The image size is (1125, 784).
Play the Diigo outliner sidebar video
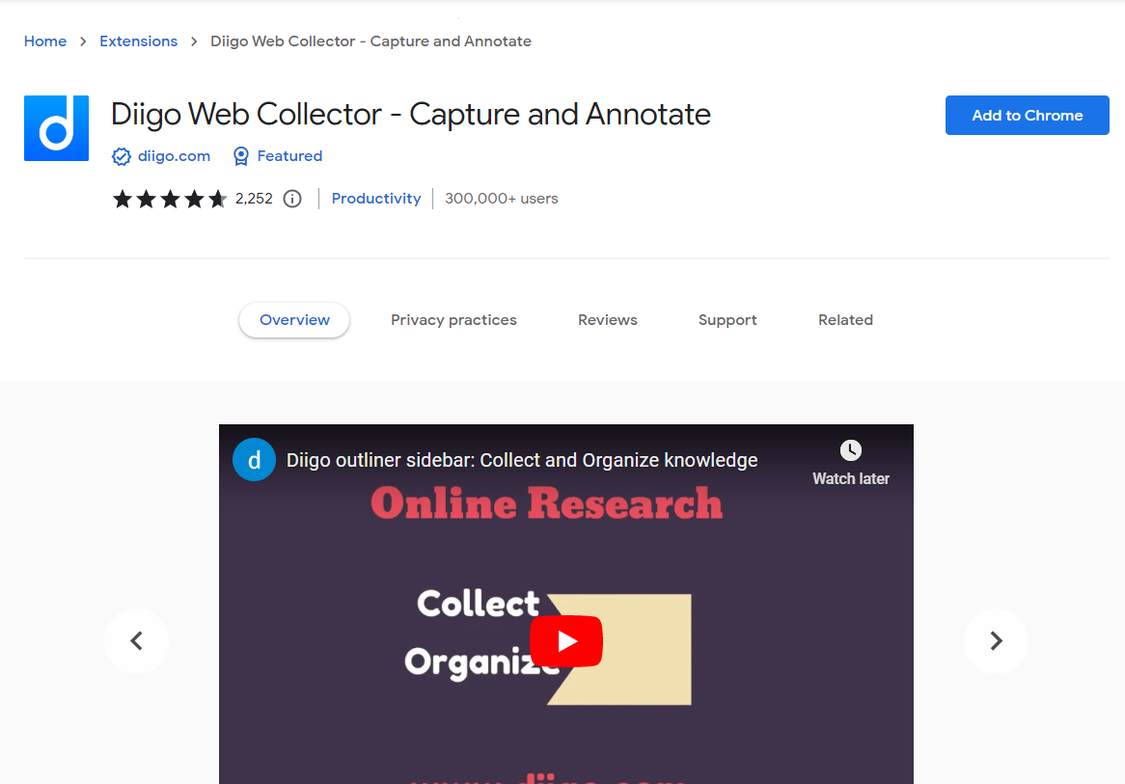click(566, 640)
